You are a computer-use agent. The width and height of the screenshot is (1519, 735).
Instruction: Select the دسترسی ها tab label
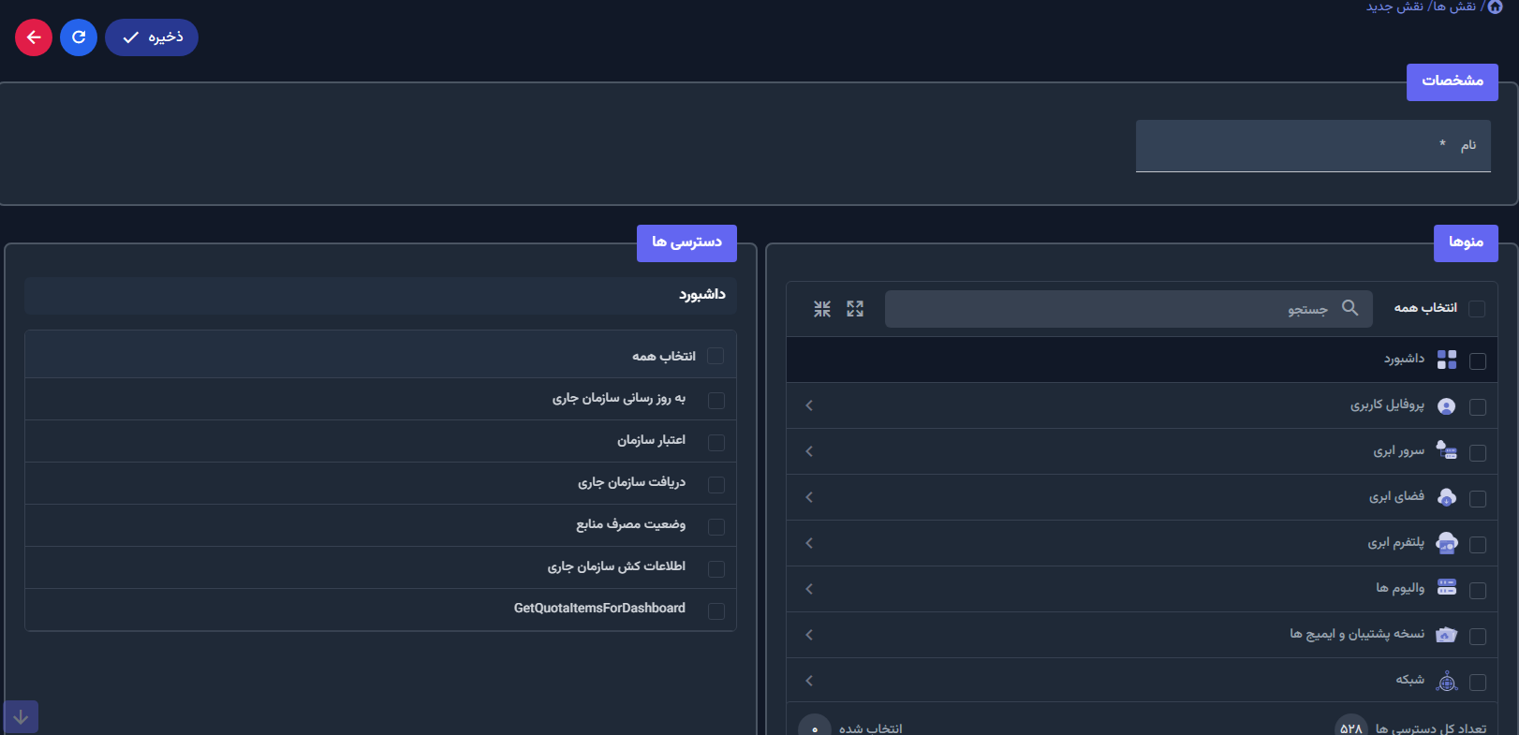pyautogui.click(x=686, y=243)
